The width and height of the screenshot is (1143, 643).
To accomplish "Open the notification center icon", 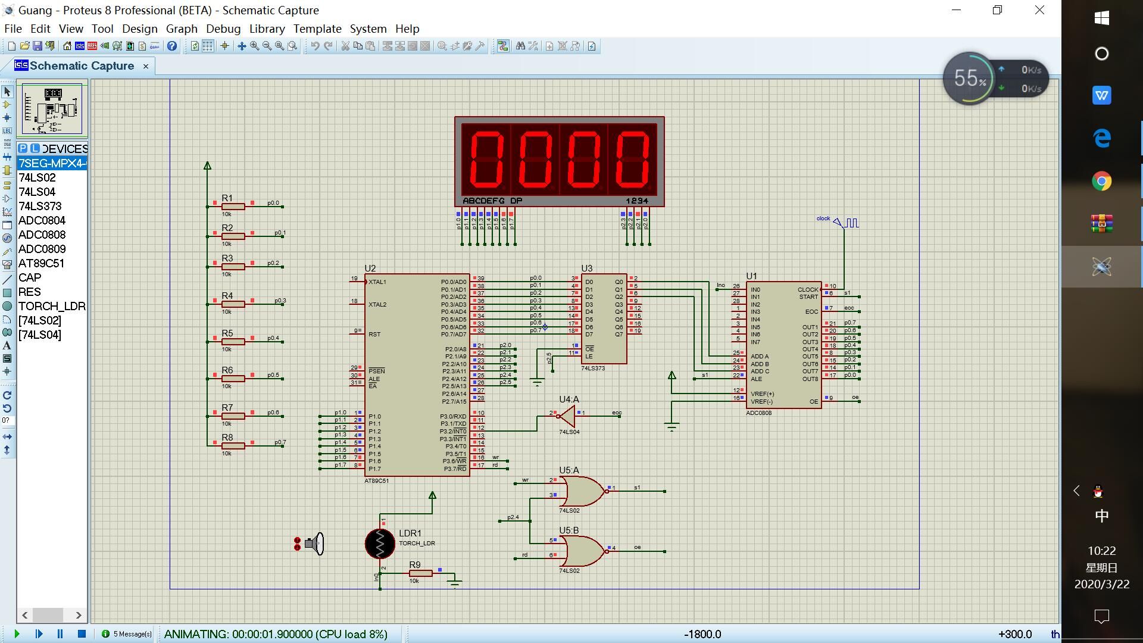I will pyautogui.click(x=1101, y=616).
